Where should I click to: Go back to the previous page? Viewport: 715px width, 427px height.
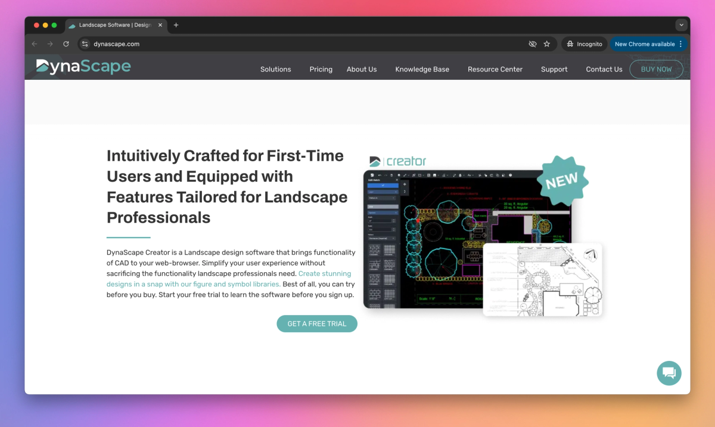(34, 44)
